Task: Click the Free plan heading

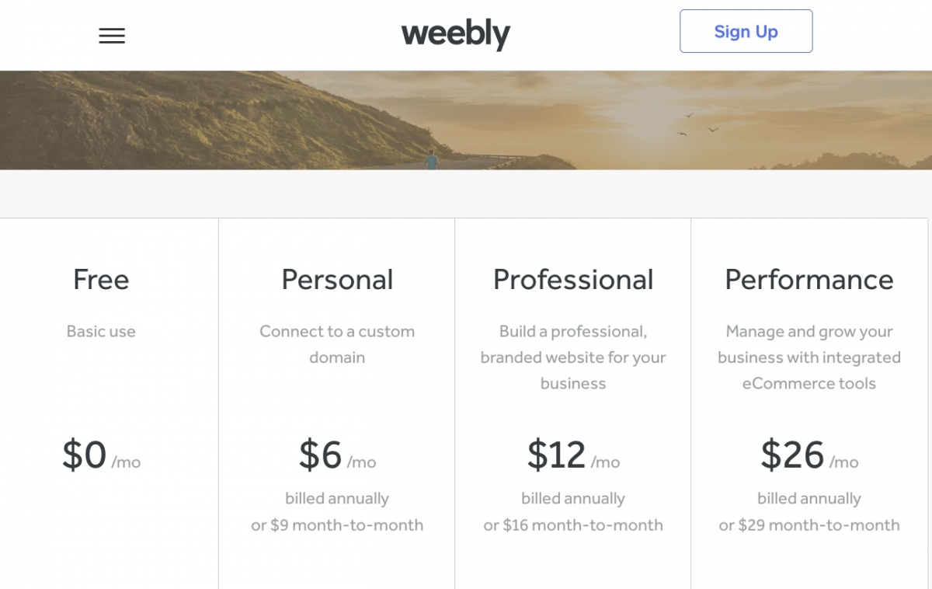Action: pyautogui.click(x=101, y=280)
